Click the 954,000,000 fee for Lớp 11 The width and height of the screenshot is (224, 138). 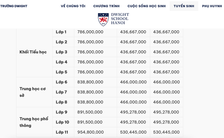click(x=90, y=132)
